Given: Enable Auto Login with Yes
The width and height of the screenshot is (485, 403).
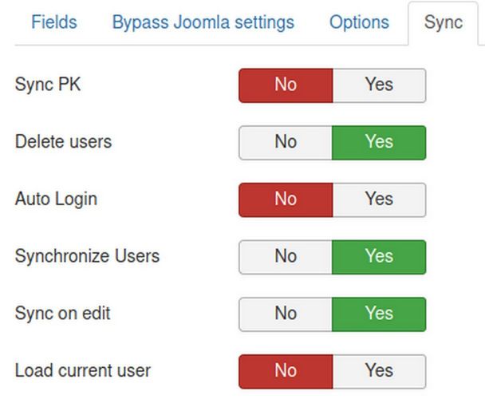Looking at the screenshot, I should click(x=379, y=199).
